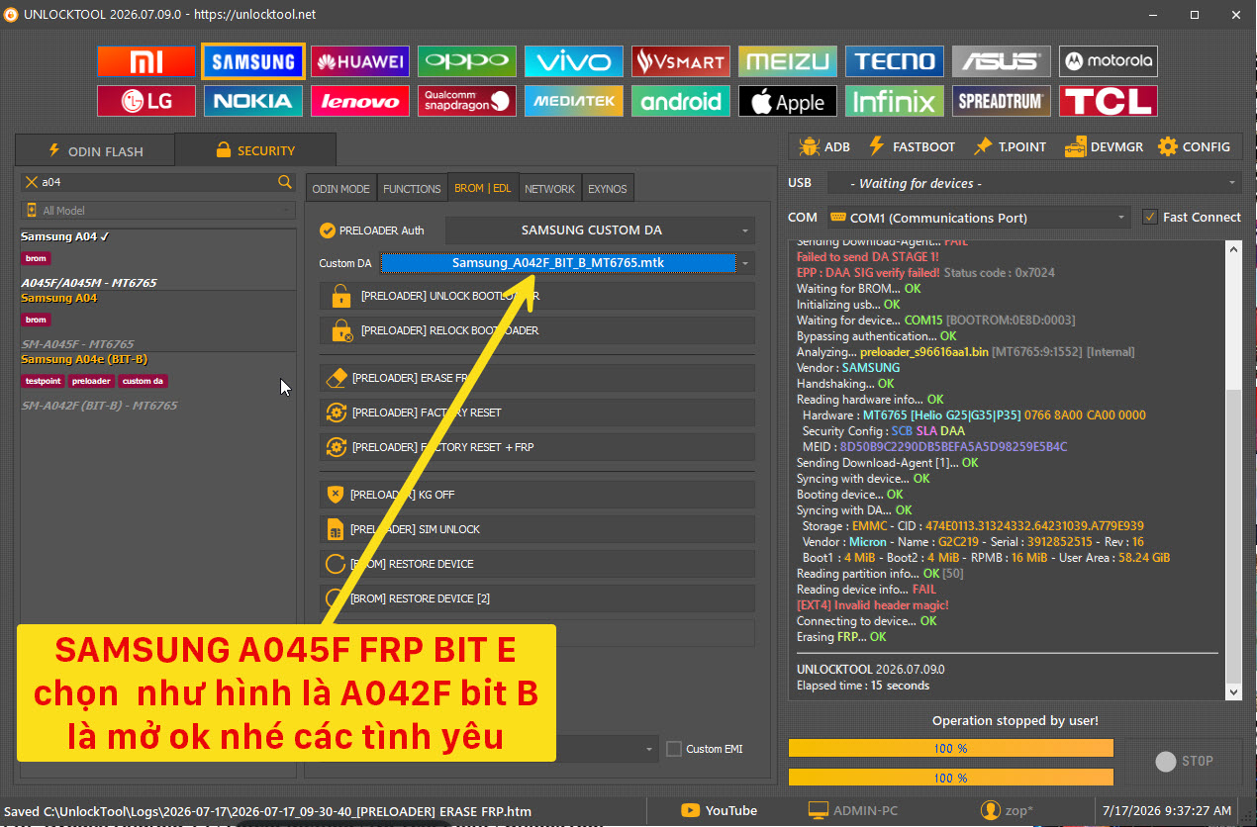Image resolution: width=1257 pixels, height=827 pixels.
Task: Select Samsung A04e (BIT-B) entry
Action: pos(158,383)
